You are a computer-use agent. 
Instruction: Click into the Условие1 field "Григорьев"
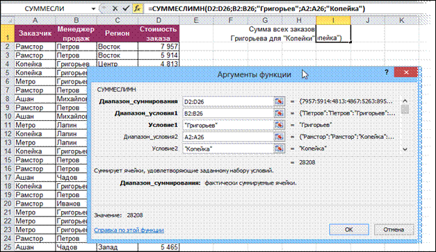(x=228, y=125)
